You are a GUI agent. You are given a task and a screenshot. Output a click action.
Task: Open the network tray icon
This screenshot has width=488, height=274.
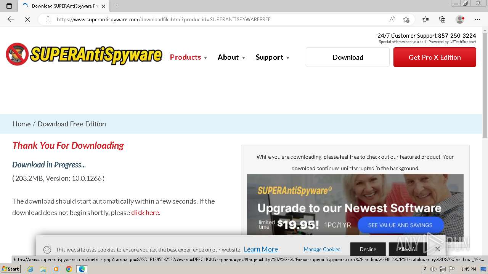point(443,269)
